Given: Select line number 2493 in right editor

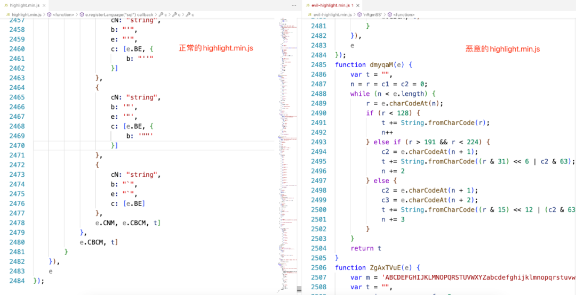Looking at the screenshot, I should click(318, 142).
